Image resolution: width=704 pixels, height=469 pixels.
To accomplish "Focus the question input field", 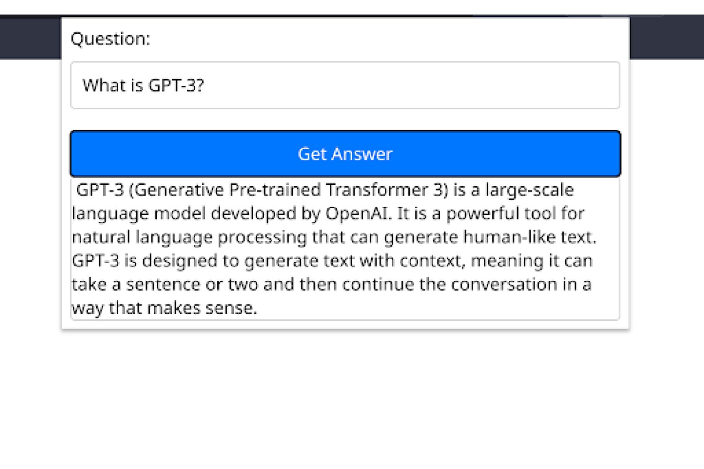I will 345,85.
